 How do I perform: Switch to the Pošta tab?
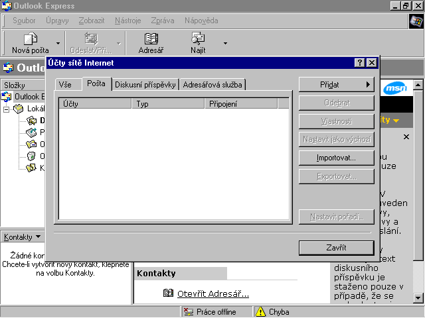point(96,83)
